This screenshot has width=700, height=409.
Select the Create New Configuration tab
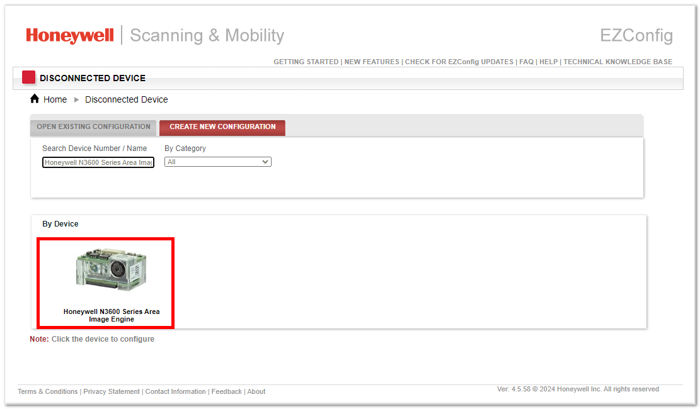[222, 126]
